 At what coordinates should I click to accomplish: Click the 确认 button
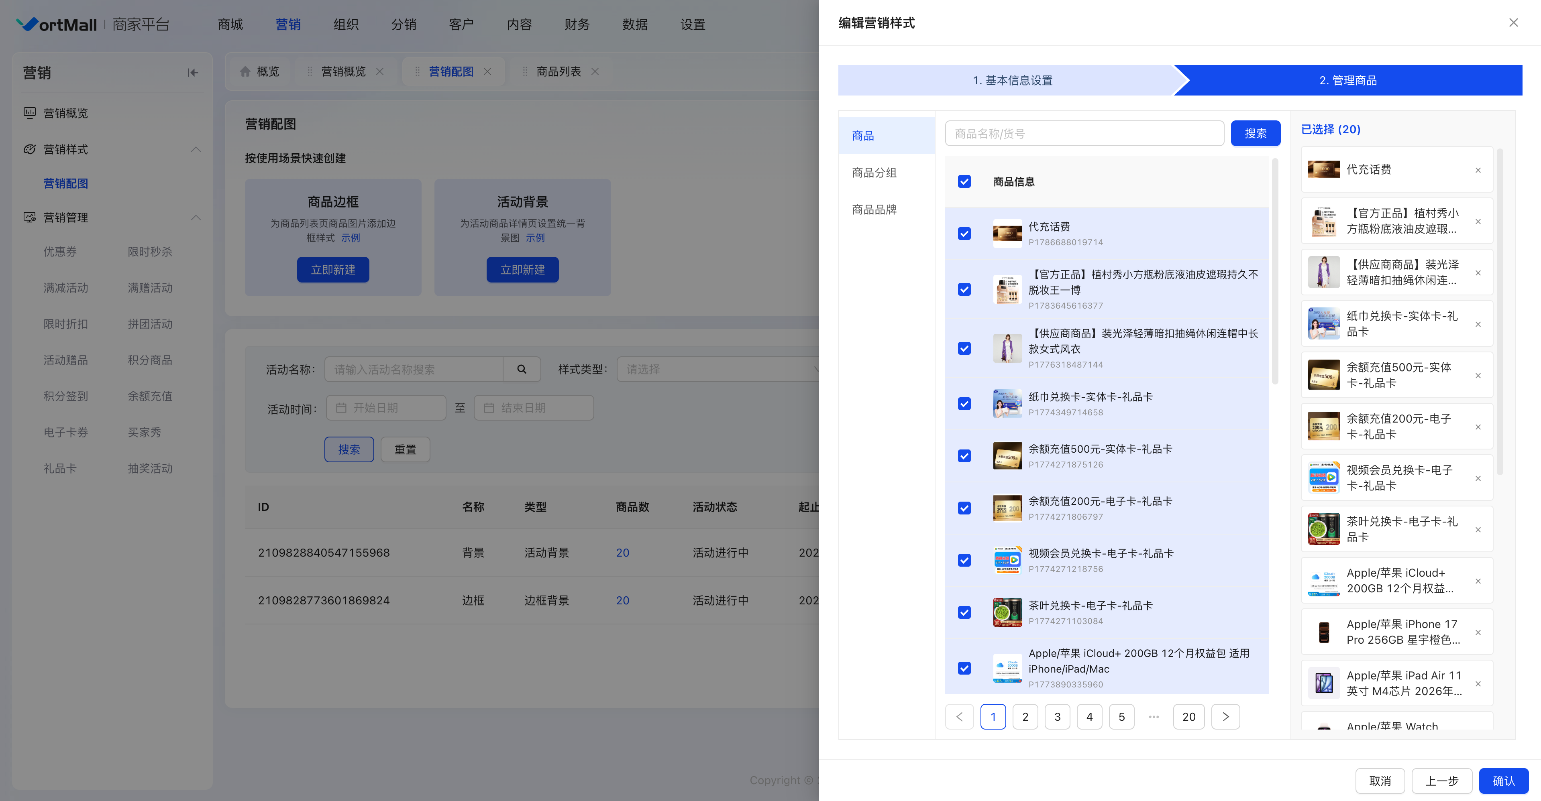pyautogui.click(x=1503, y=781)
